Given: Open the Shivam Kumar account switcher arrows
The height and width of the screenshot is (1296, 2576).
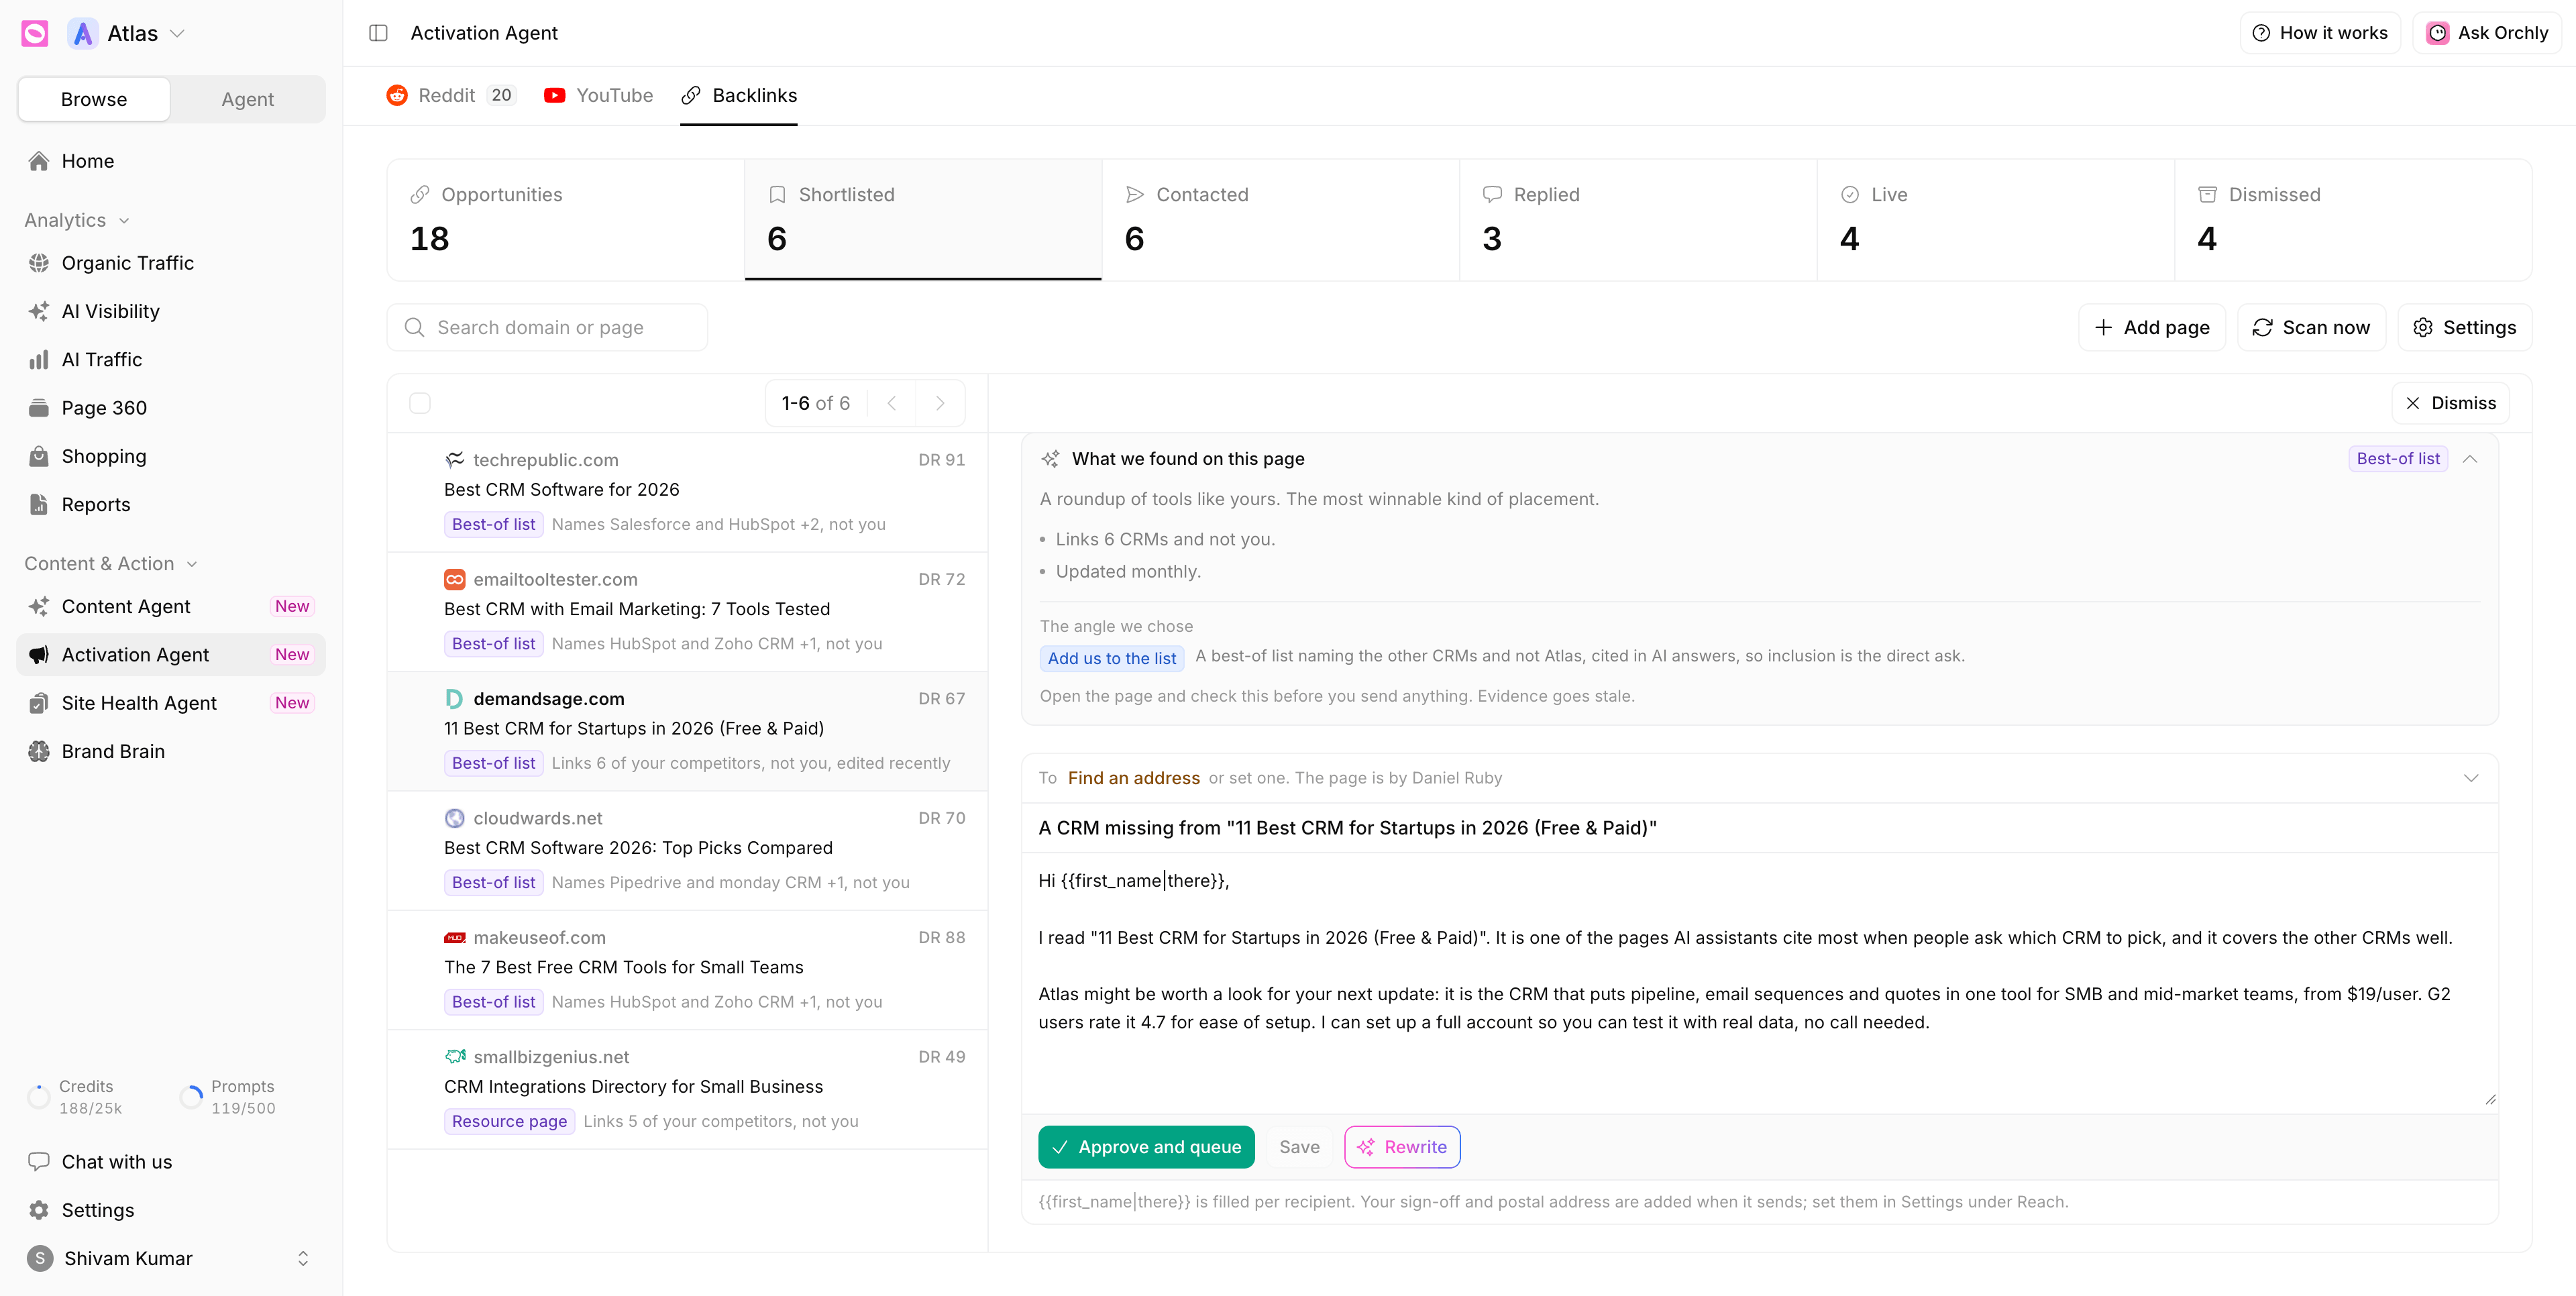Looking at the screenshot, I should (x=303, y=1258).
